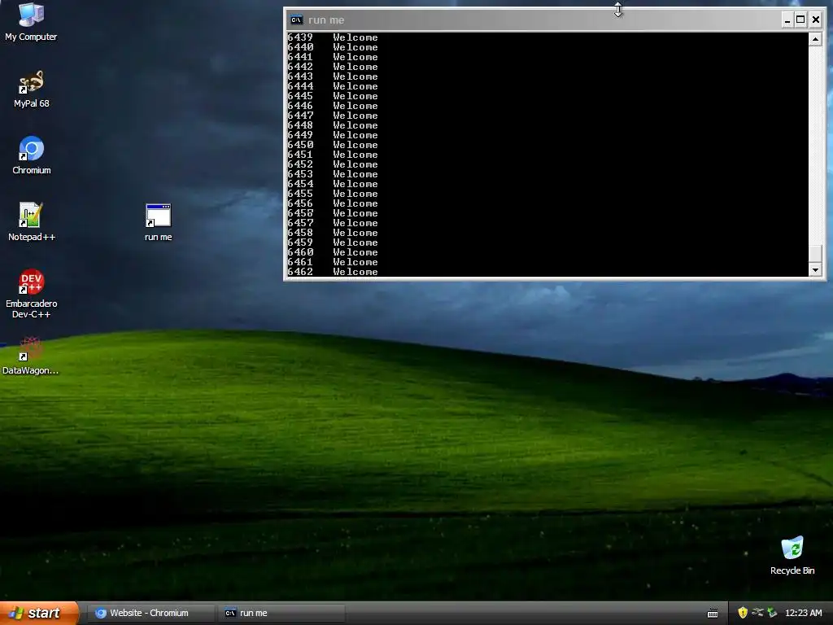The width and height of the screenshot is (833, 625).
Task: Click the console line 6448 Welcome
Action: tap(333, 125)
